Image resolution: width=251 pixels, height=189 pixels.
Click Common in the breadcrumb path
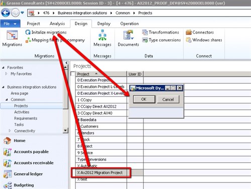pyautogui.click(x=123, y=13)
